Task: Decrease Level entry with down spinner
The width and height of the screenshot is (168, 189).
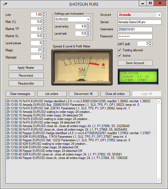Action: [88, 28]
